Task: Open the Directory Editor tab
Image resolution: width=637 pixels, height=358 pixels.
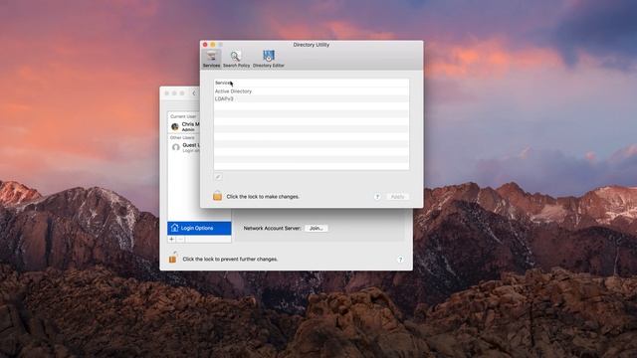Action: pos(269,59)
